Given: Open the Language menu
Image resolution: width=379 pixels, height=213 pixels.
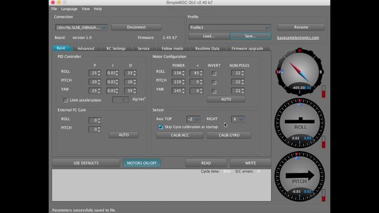Looking at the screenshot, I should 69,9.
